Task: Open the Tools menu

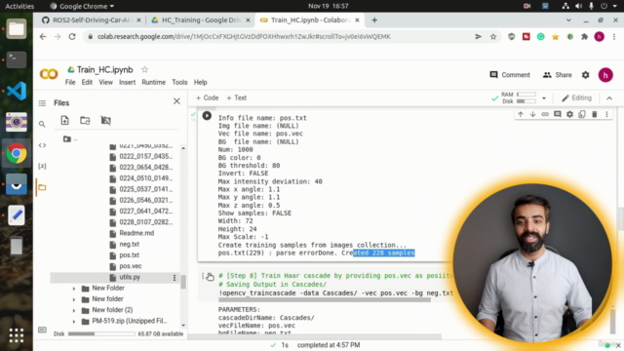Action: [179, 82]
